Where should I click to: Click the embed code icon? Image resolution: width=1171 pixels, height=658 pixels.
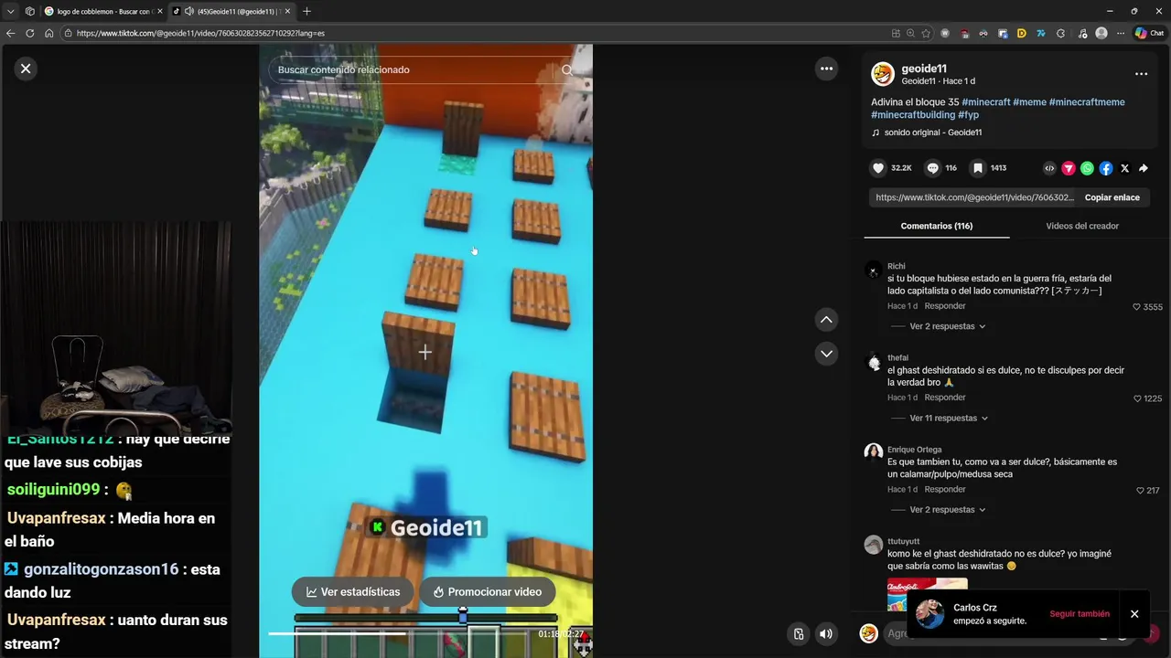(1049, 168)
